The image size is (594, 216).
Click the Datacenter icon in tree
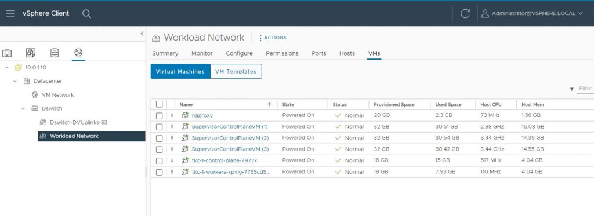pyautogui.click(x=27, y=81)
